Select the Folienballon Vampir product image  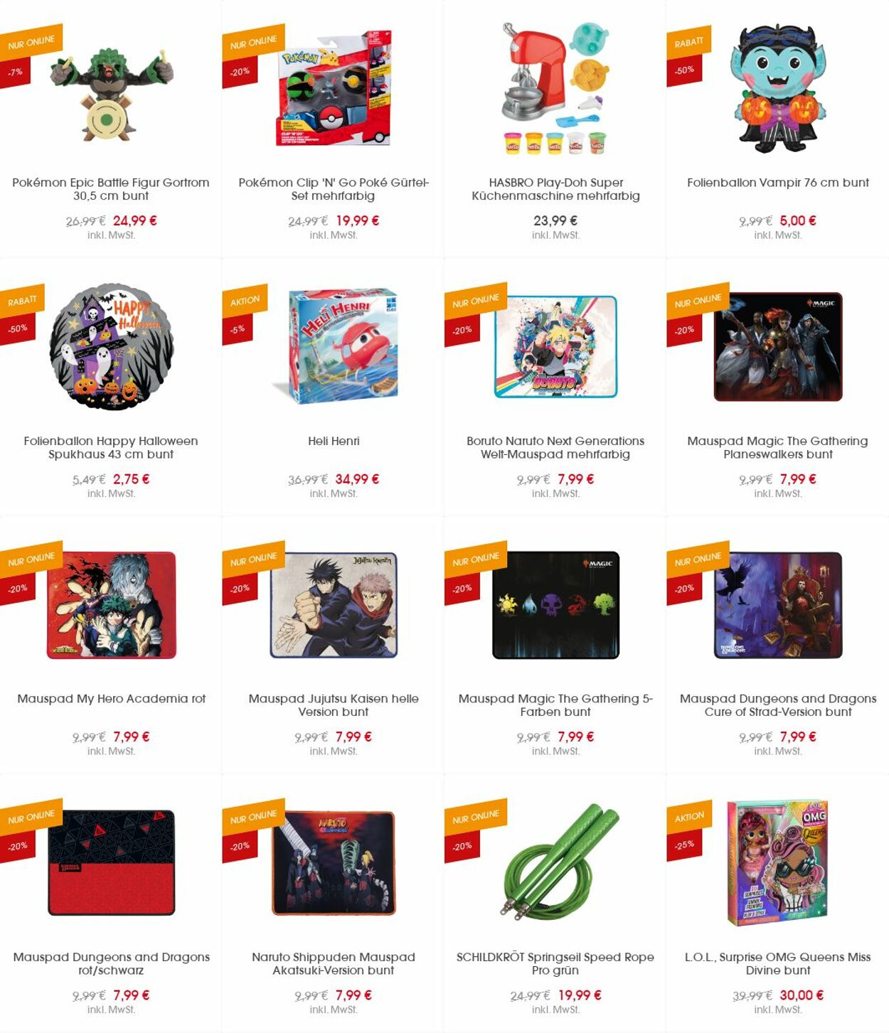[778, 88]
